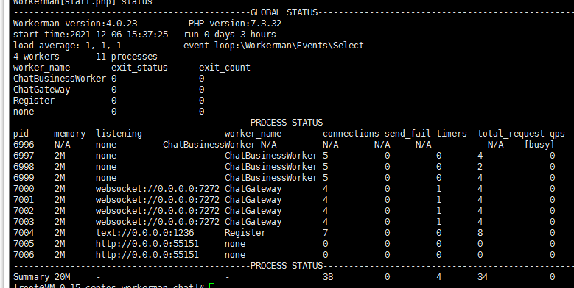Screen dimensions: 574x288
Task: Click the exit_status column header
Action: pos(139,68)
